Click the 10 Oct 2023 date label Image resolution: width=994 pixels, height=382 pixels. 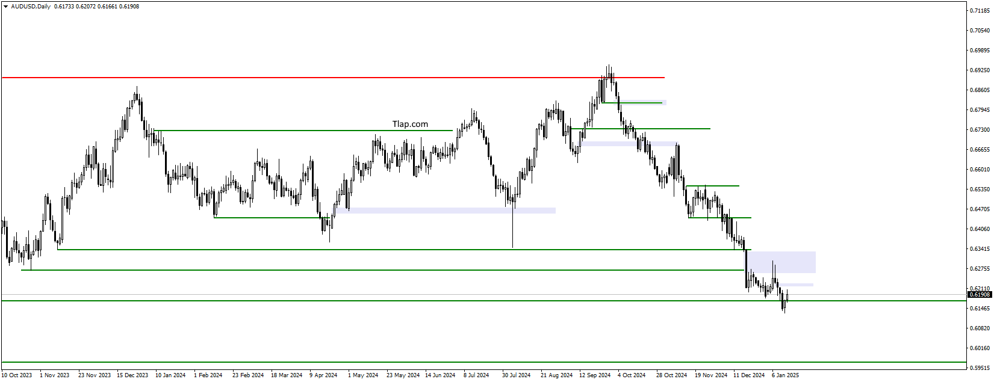click(17, 375)
